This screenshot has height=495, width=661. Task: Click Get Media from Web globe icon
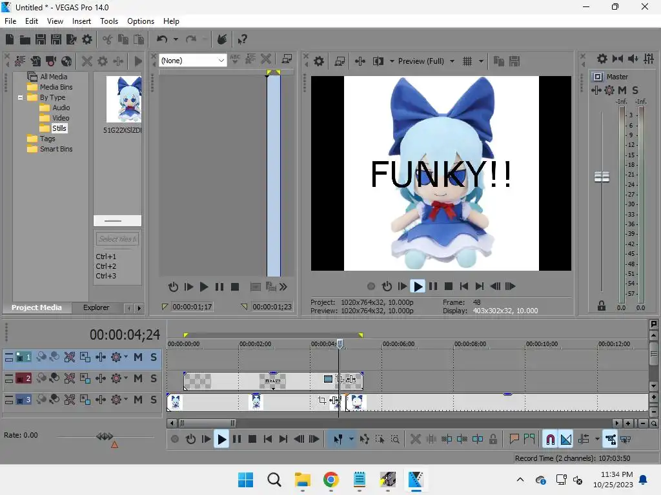(x=66, y=61)
